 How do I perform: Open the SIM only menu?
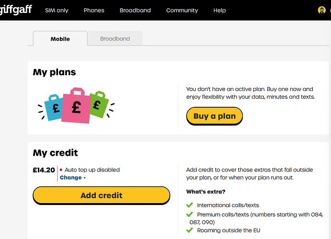pyautogui.click(x=57, y=11)
